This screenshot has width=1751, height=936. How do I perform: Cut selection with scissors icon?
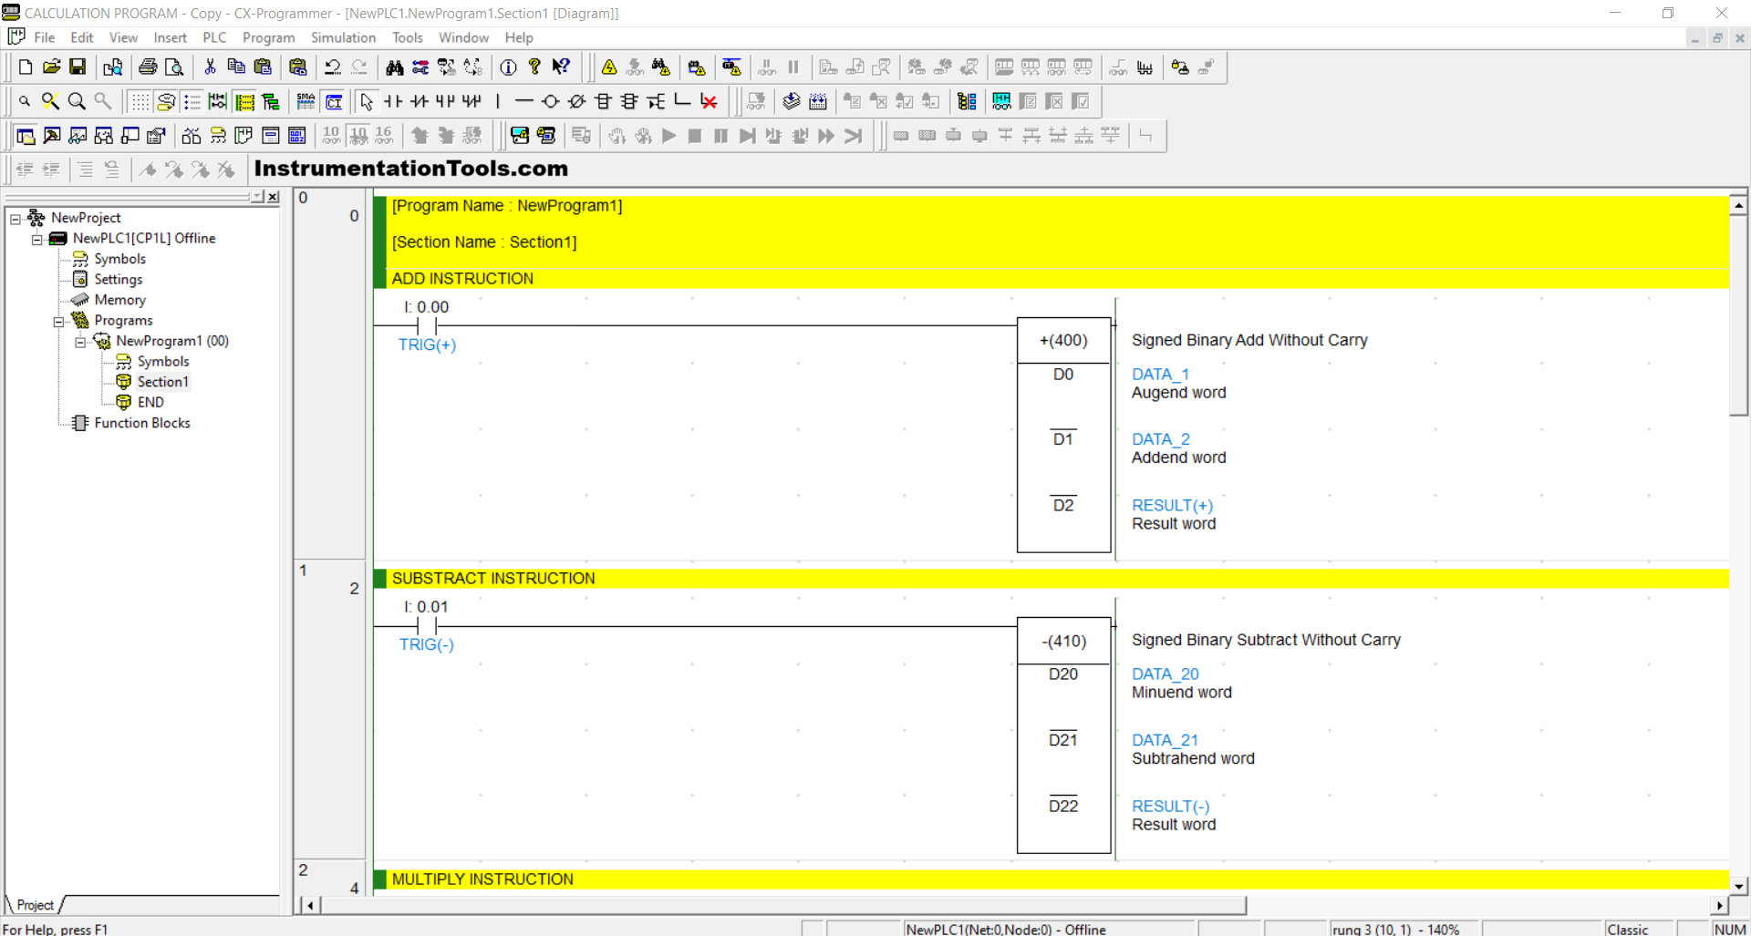pos(210,67)
